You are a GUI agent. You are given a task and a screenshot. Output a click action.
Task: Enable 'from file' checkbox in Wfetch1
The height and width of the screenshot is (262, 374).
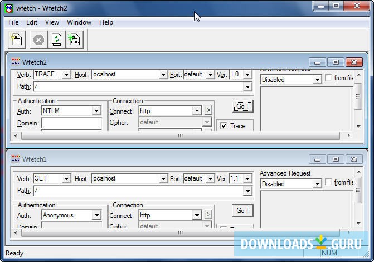(328, 182)
